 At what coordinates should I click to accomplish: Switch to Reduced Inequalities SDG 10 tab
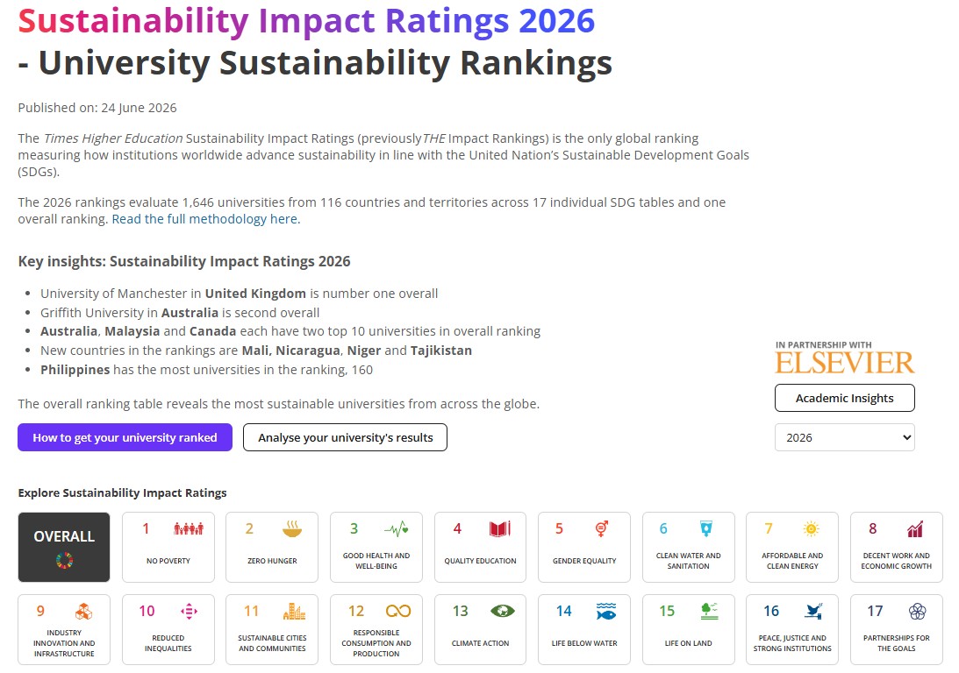pos(168,629)
